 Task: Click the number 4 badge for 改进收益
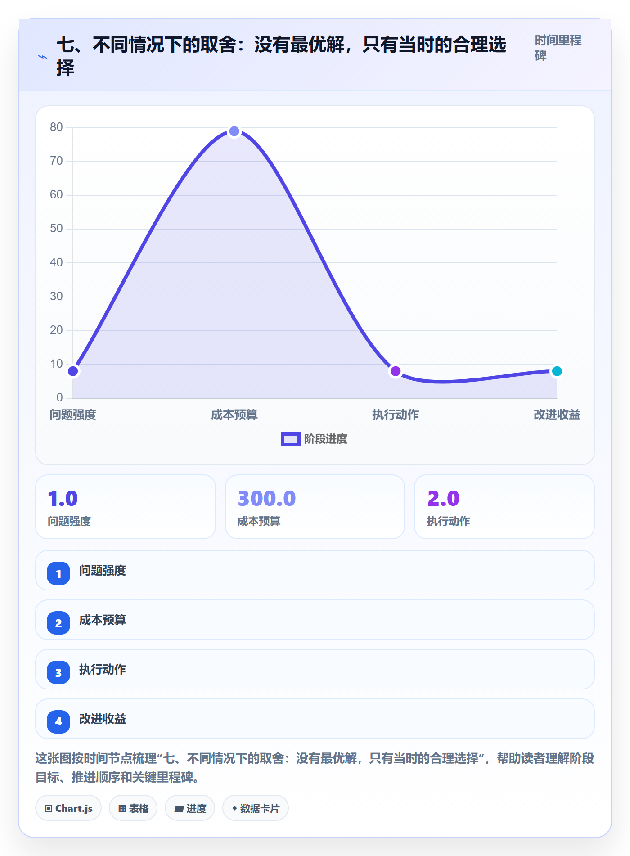click(58, 722)
